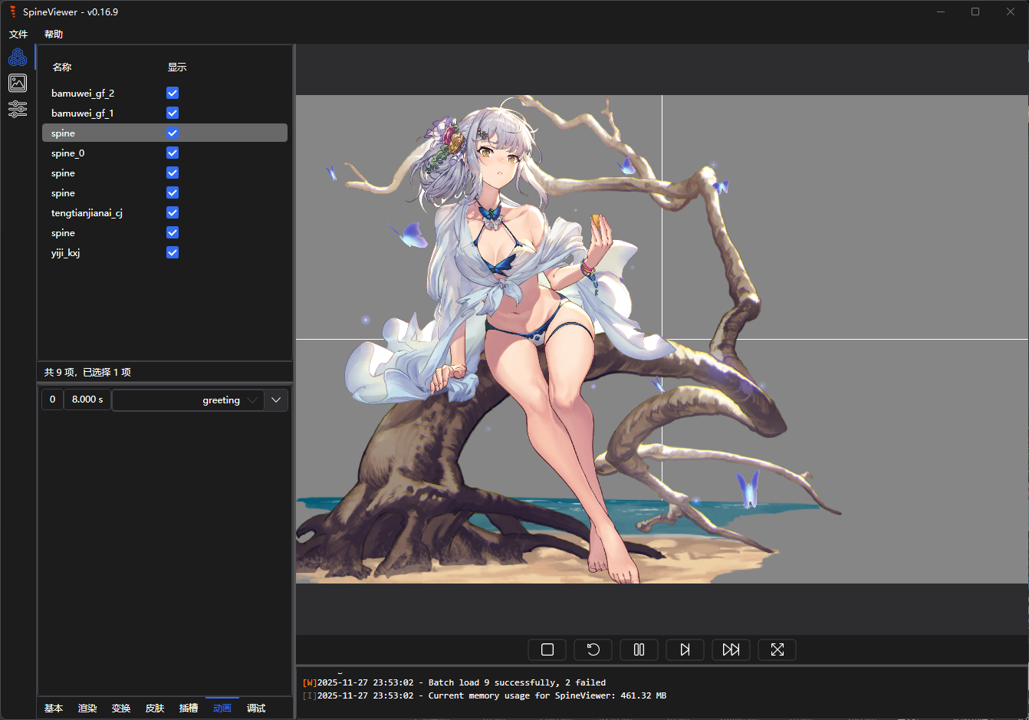Switch to the 皮肤 tab

(155, 708)
